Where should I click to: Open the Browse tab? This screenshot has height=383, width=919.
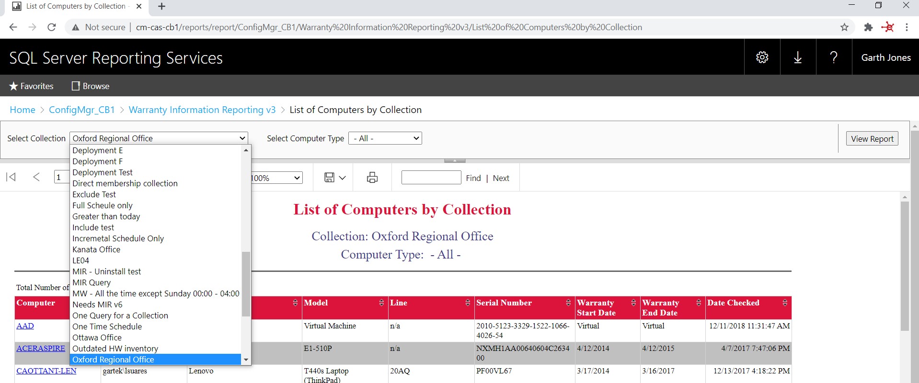91,86
